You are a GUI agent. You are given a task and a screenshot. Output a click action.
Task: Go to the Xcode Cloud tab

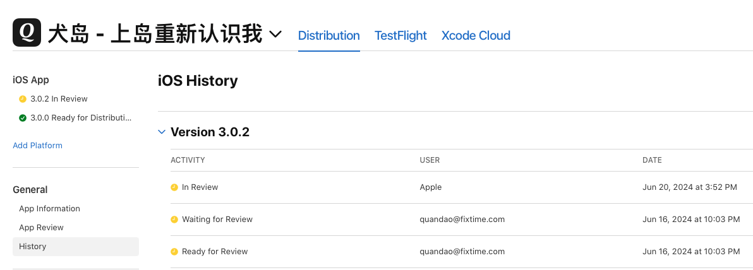click(476, 35)
